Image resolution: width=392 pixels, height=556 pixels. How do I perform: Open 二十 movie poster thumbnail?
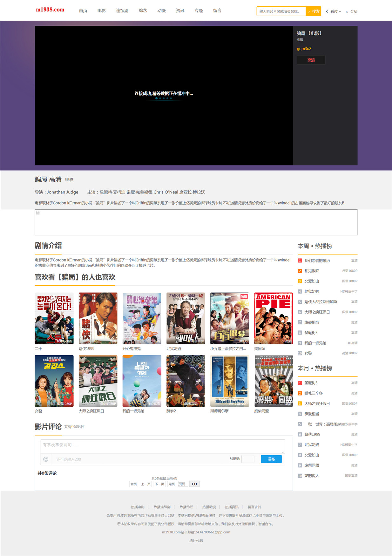(x=54, y=318)
